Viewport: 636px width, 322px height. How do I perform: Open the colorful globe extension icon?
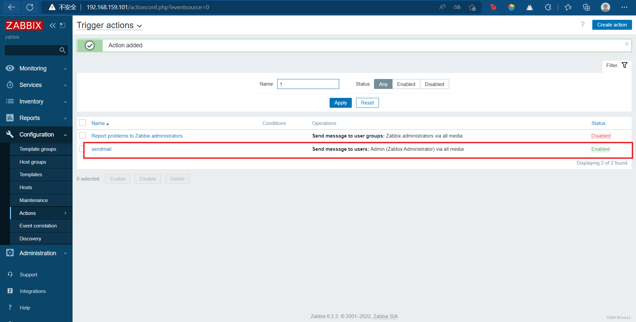[511, 7]
